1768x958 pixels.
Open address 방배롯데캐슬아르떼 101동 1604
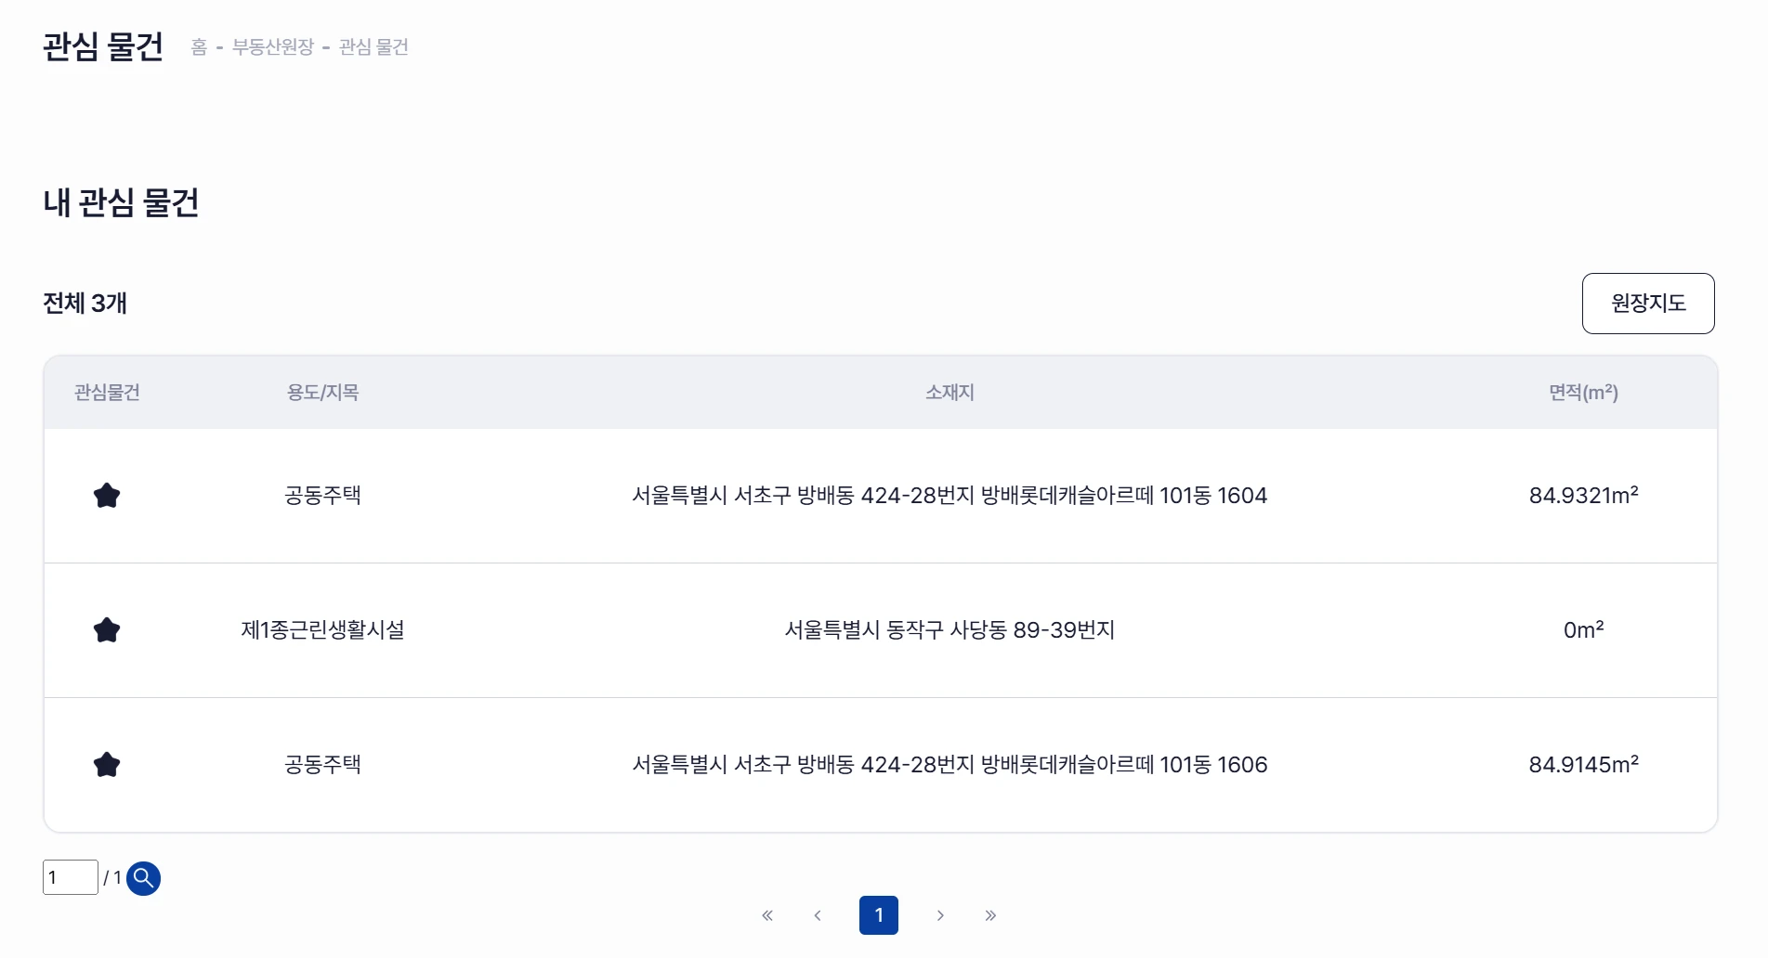click(949, 496)
